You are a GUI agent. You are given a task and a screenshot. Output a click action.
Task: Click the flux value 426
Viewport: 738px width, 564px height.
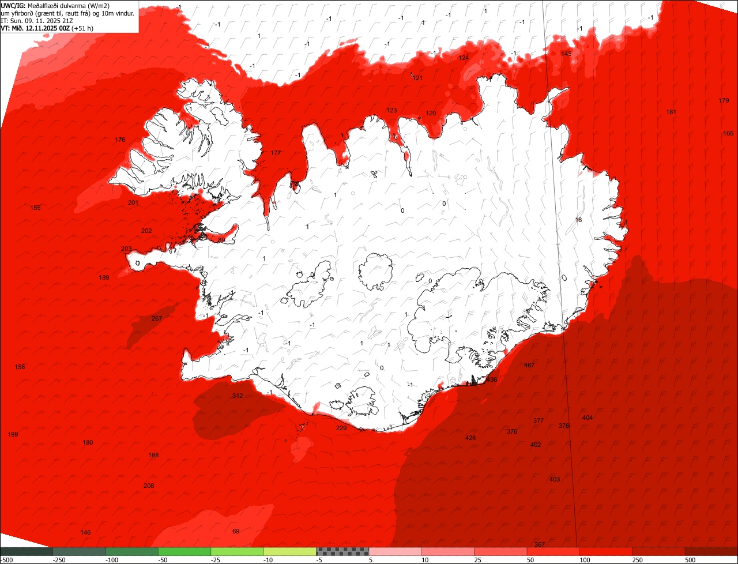pos(470,438)
